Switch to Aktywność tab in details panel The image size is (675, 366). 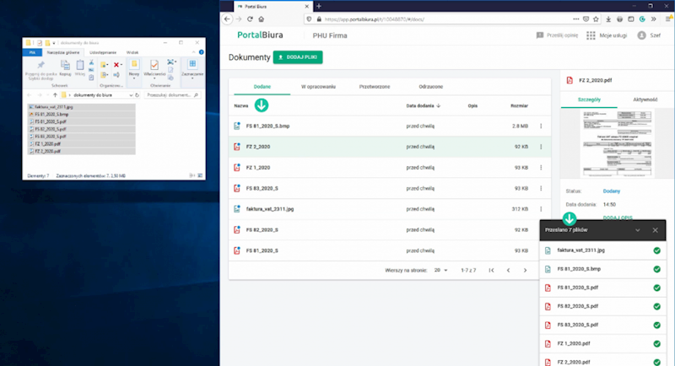point(645,100)
